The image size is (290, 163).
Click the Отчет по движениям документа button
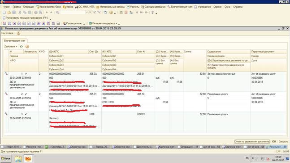pyautogui.click(x=252, y=142)
